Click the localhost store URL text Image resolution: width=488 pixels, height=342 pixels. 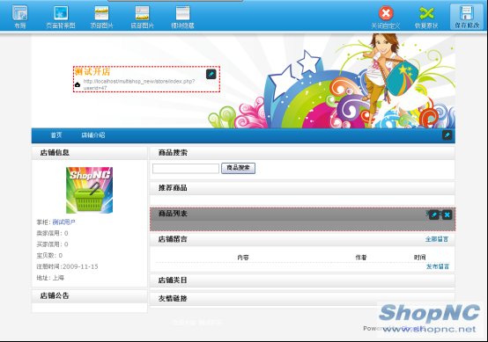(139, 84)
